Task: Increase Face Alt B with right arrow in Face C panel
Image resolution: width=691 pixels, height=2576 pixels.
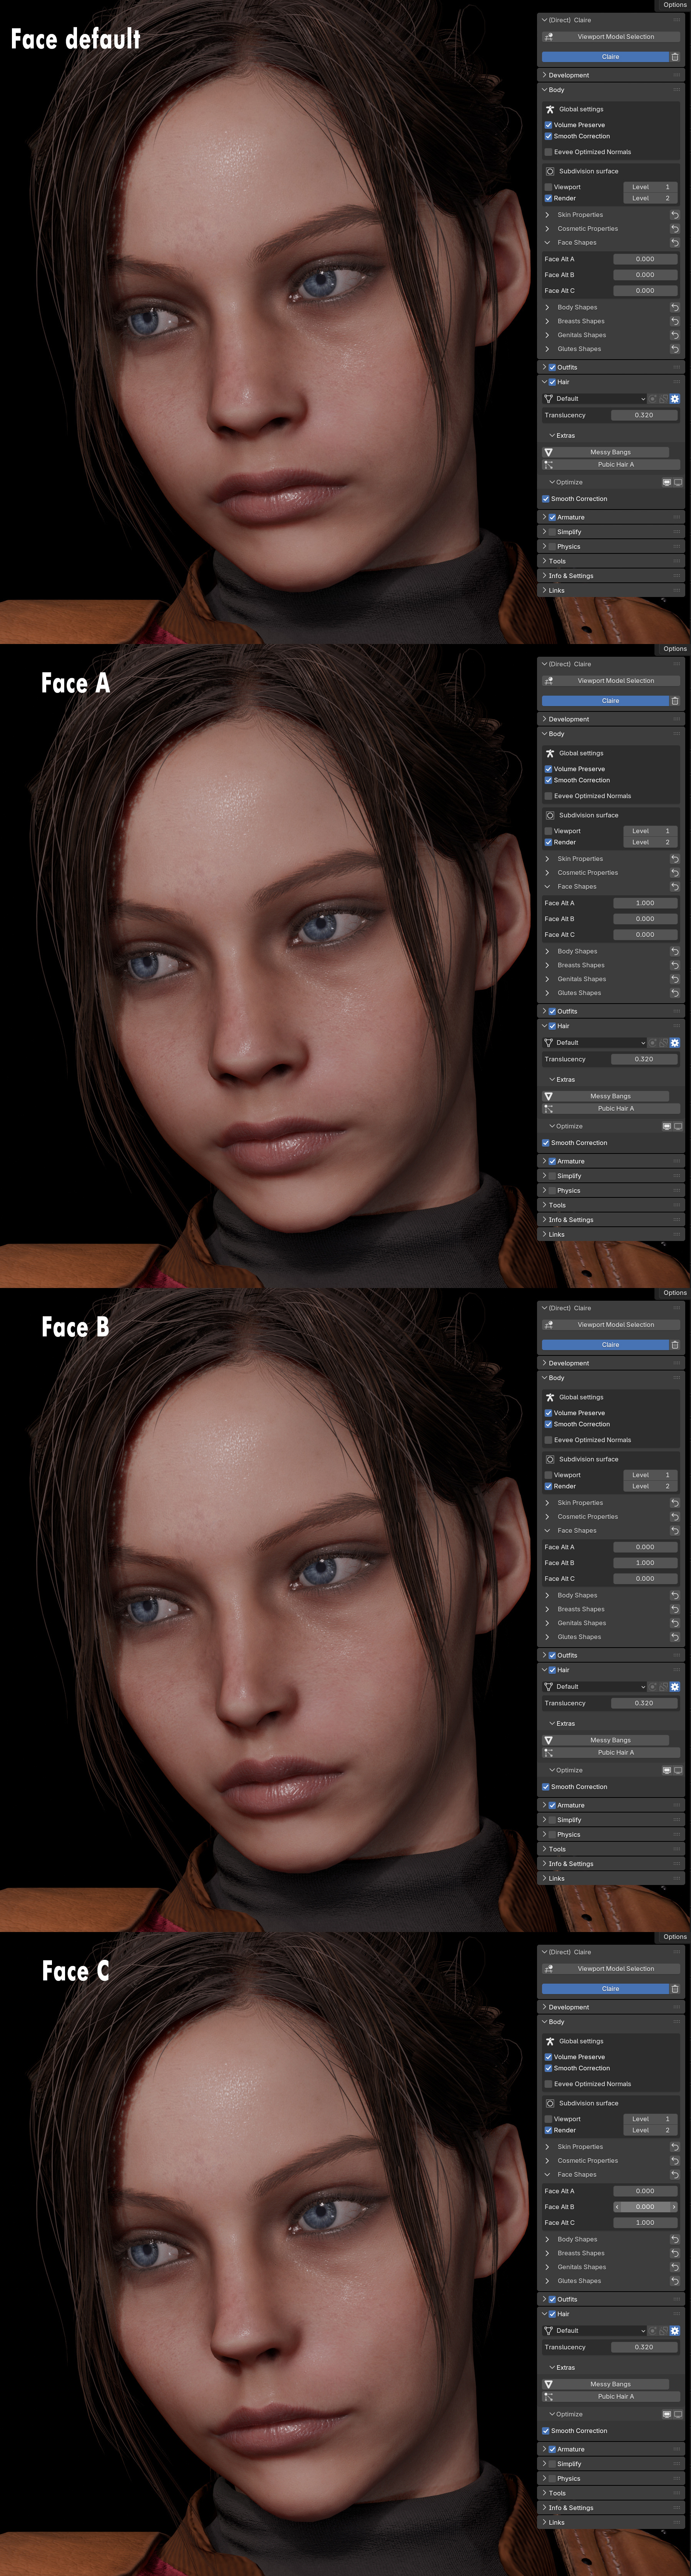Action: tap(675, 2207)
